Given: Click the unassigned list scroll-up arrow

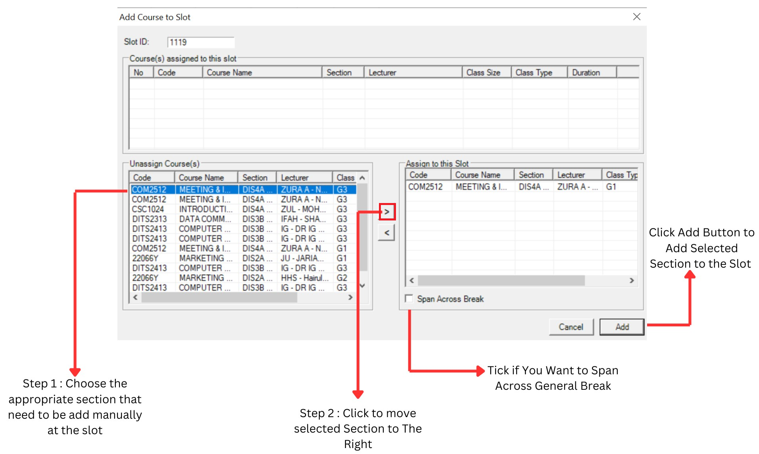Looking at the screenshot, I should (362, 178).
